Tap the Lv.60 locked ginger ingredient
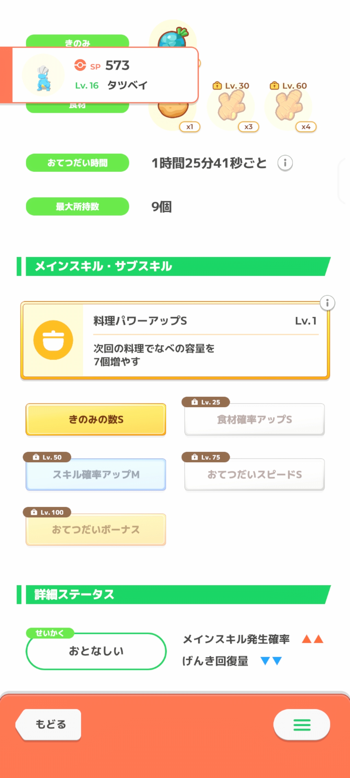This screenshot has height=778, width=350. 289,106
